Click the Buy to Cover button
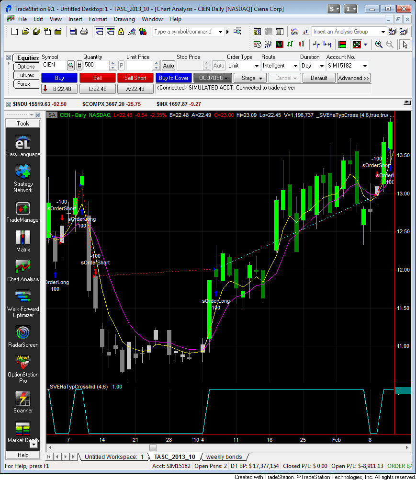Image resolution: width=416 pixels, height=480 pixels. 173,77
